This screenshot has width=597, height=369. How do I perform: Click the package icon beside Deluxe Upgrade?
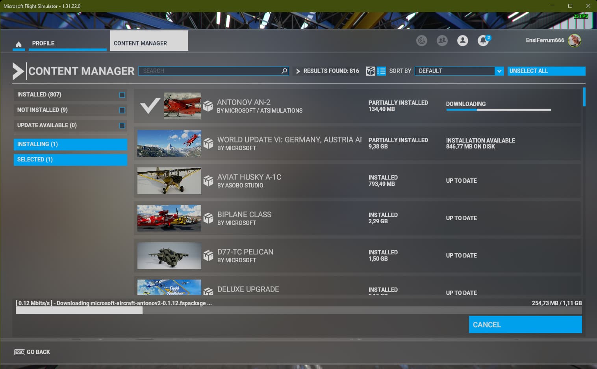click(x=208, y=291)
